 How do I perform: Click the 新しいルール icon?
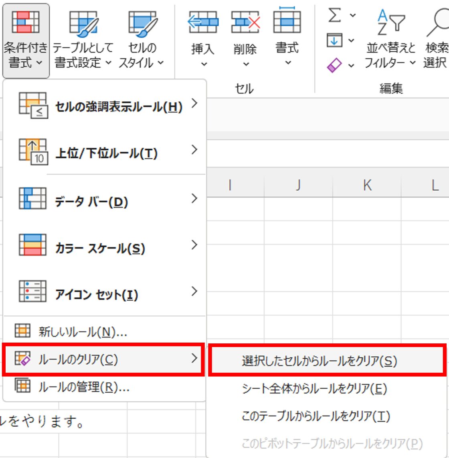tap(22, 331)
